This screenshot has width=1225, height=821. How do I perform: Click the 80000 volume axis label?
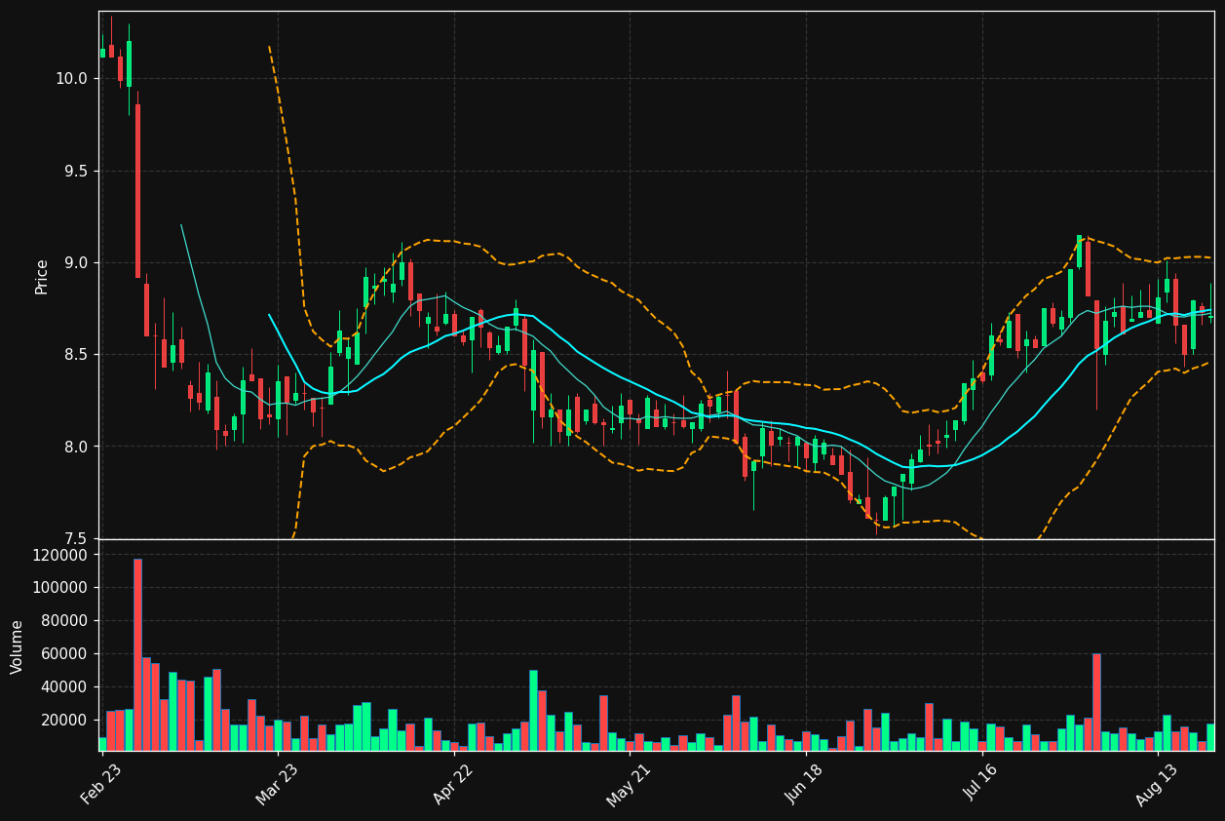click(66, 621)
